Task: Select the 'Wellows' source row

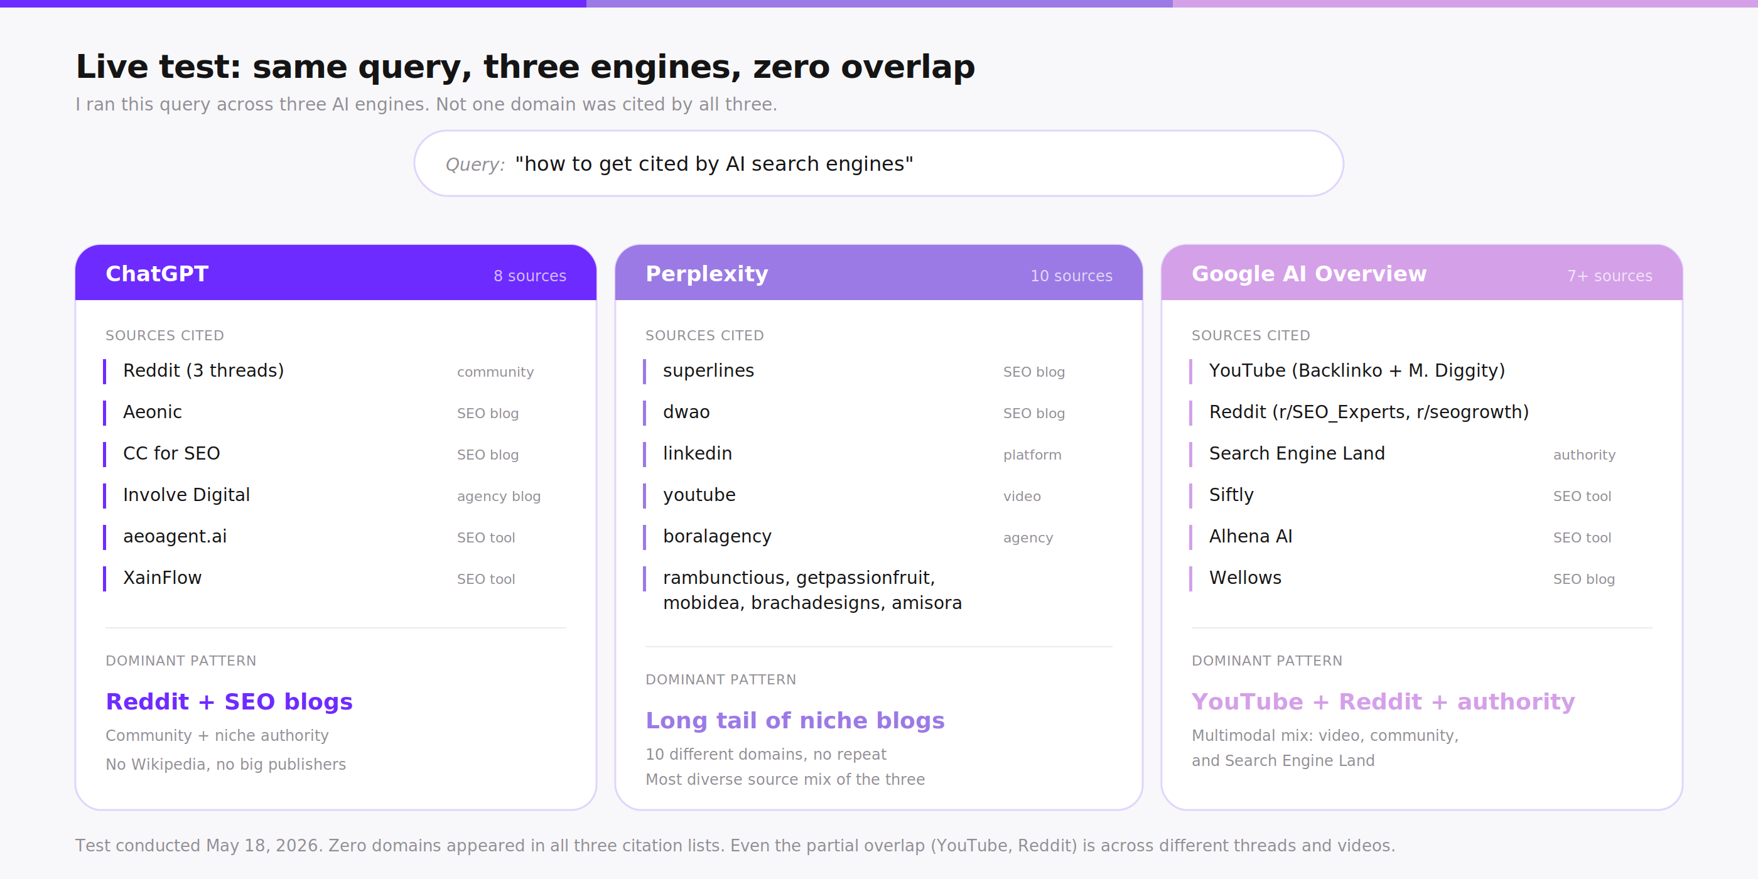Action: point(1421,579)
